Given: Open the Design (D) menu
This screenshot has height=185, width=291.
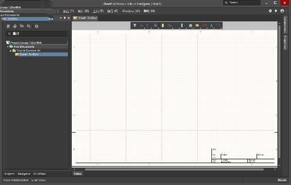Looking at the screenshot, I should [x=83, y=11].
